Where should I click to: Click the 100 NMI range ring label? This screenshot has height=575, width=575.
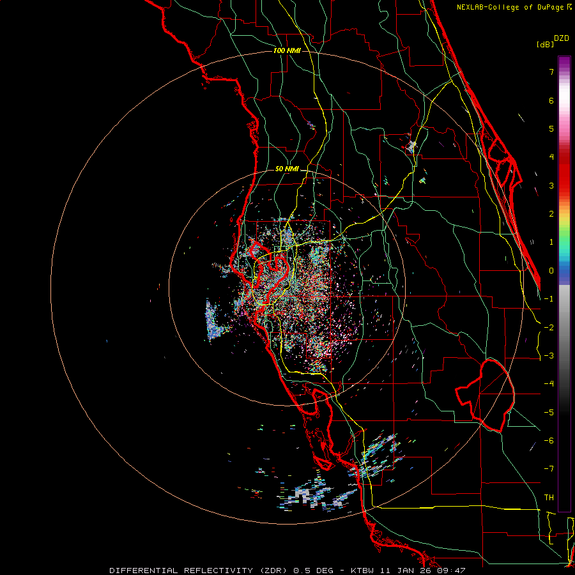pos(287,50)
